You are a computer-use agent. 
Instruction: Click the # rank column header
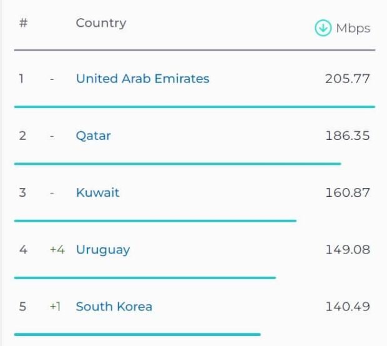pyautogui.click(x=23, y=23)
